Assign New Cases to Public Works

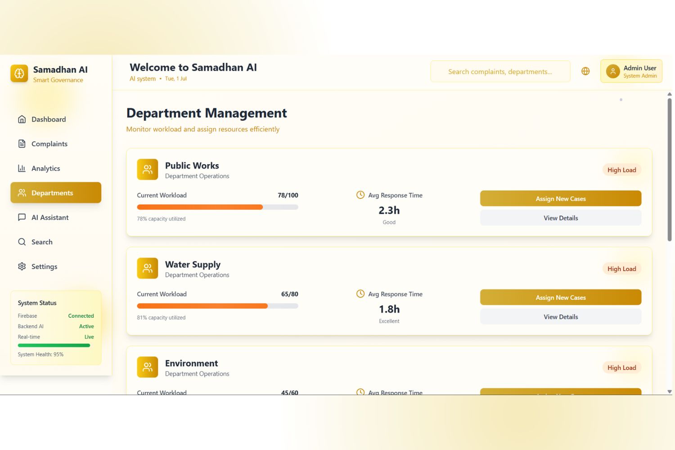tap(561, 198)
